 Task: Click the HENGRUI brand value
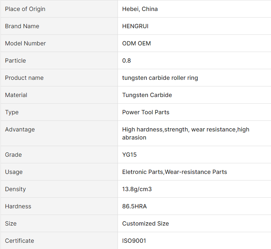(x=135, y=26)
